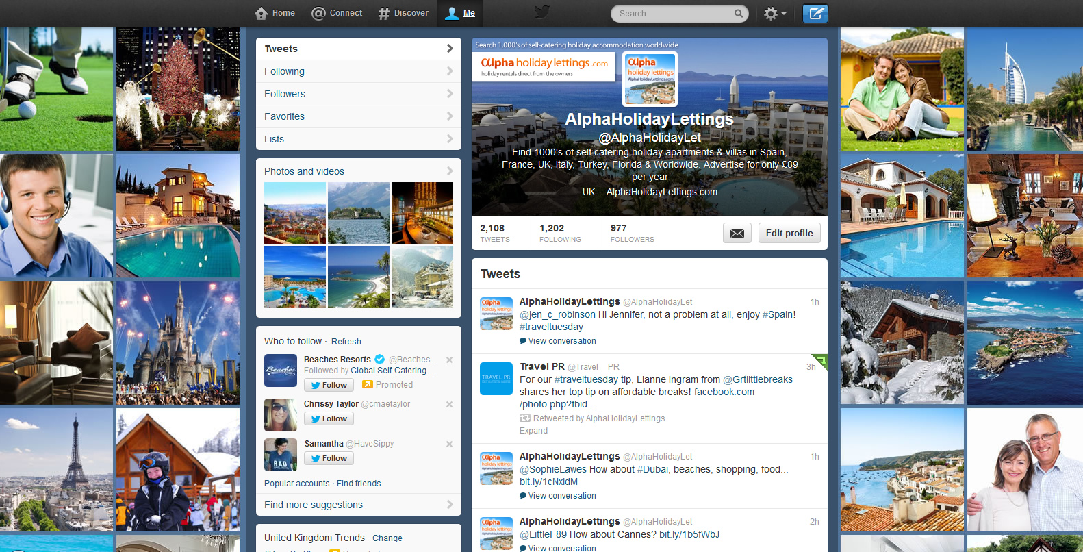The image size is (1083, 552).
Task: Open lake island photo thumbnail
Action: pyautogui.click(x=359, y=213)
